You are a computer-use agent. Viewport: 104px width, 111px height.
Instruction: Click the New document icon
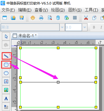[4, 18]
